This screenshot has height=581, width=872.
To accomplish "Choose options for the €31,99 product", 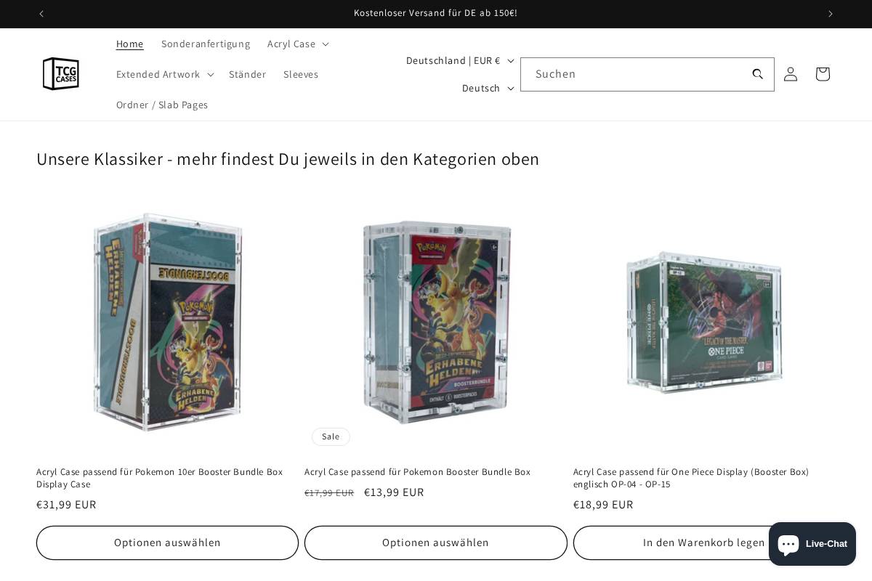I will [x=167, y=543].
